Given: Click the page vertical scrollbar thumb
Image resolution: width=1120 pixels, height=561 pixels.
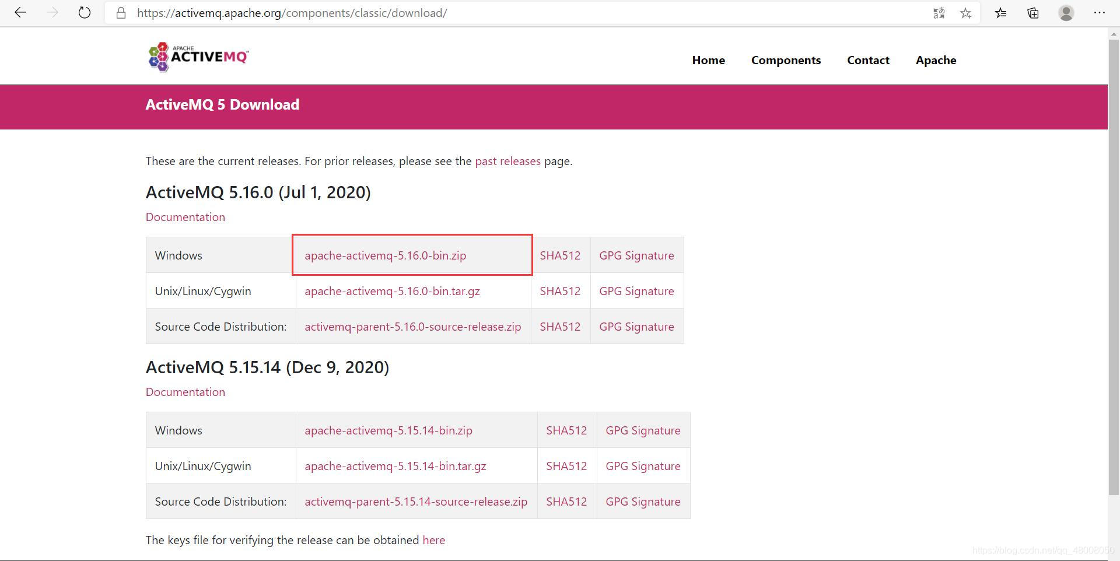Looking at the screenshot, I should pos(1114,267).
